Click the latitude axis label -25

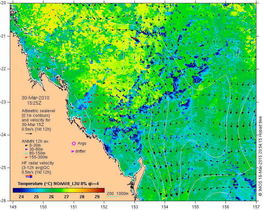[x=4, y=168]
